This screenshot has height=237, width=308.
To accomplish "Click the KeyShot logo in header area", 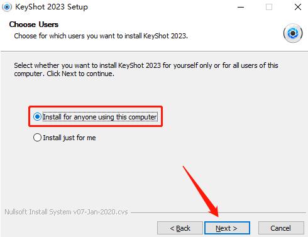I will 293,33.
